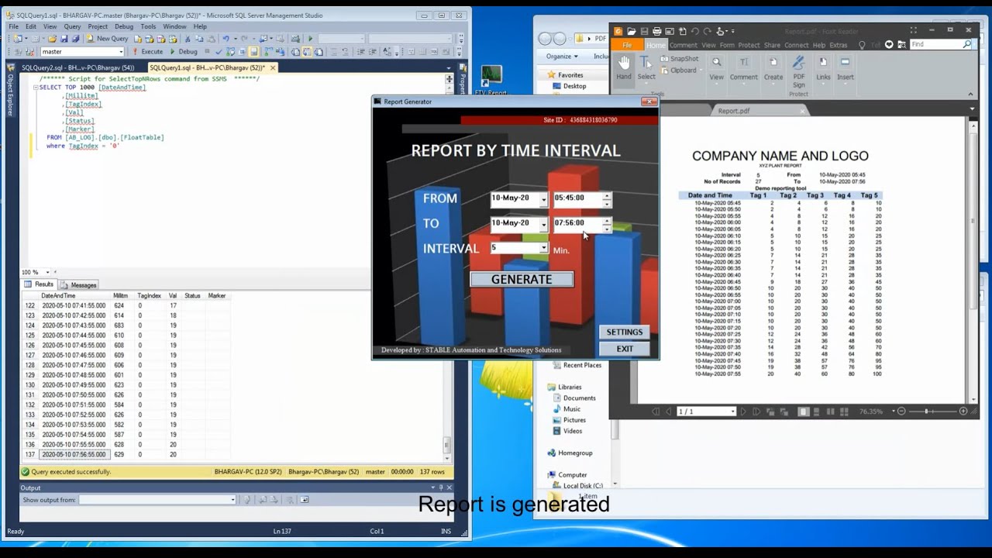Increase the FROM time spinner value
This screenshot has width=992, height=558.
[607, 195]
